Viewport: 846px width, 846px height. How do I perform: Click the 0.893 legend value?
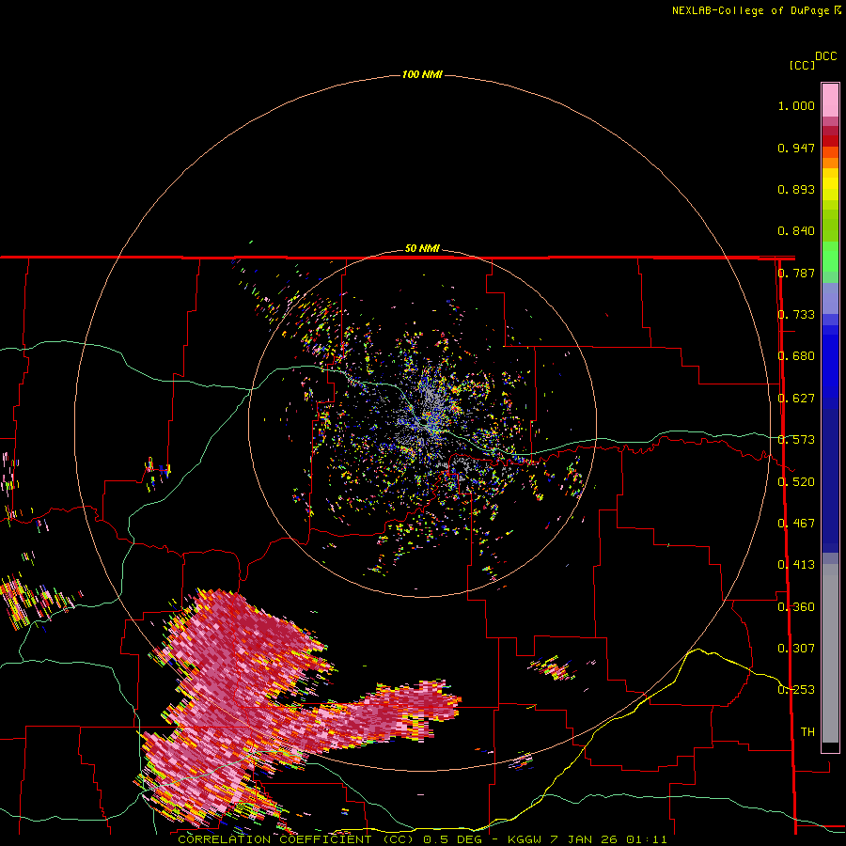click(796, 189)
